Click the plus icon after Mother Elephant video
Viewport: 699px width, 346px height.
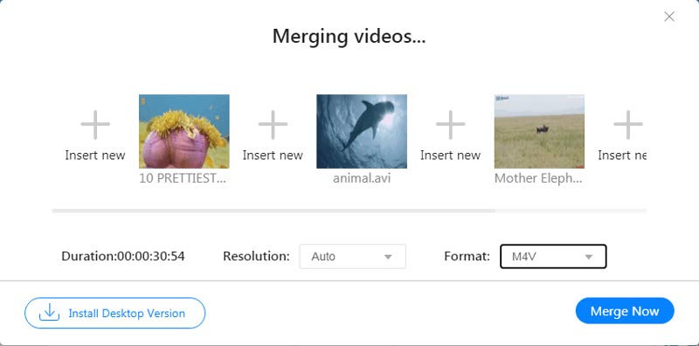[628, 125]
